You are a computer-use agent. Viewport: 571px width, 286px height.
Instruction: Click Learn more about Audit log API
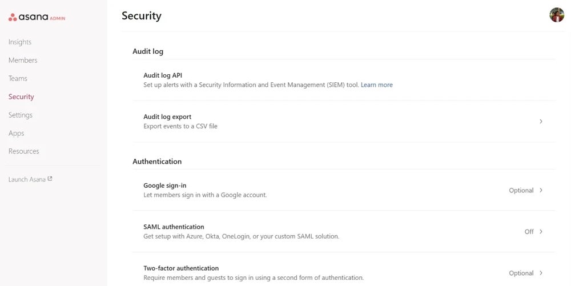click(376, 85)
